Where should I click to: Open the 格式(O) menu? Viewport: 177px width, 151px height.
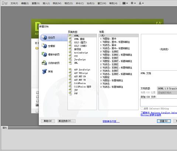pyautogui.click(x=69, y=3)
